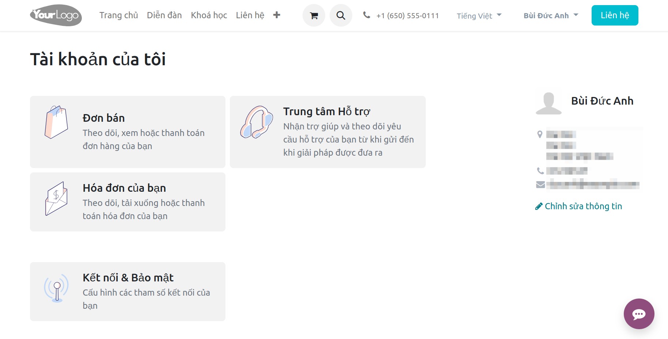Click the search magnifier icon
This screenshot has height=339, width=668.
point(341,15)
